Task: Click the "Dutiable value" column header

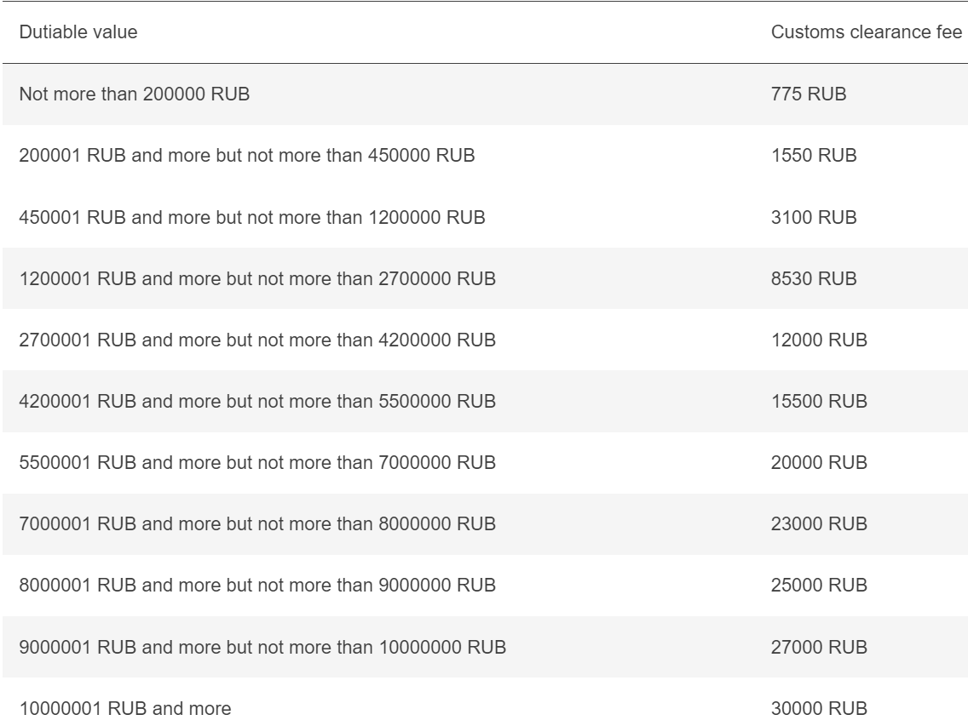Action: click(x=78, y=32)
